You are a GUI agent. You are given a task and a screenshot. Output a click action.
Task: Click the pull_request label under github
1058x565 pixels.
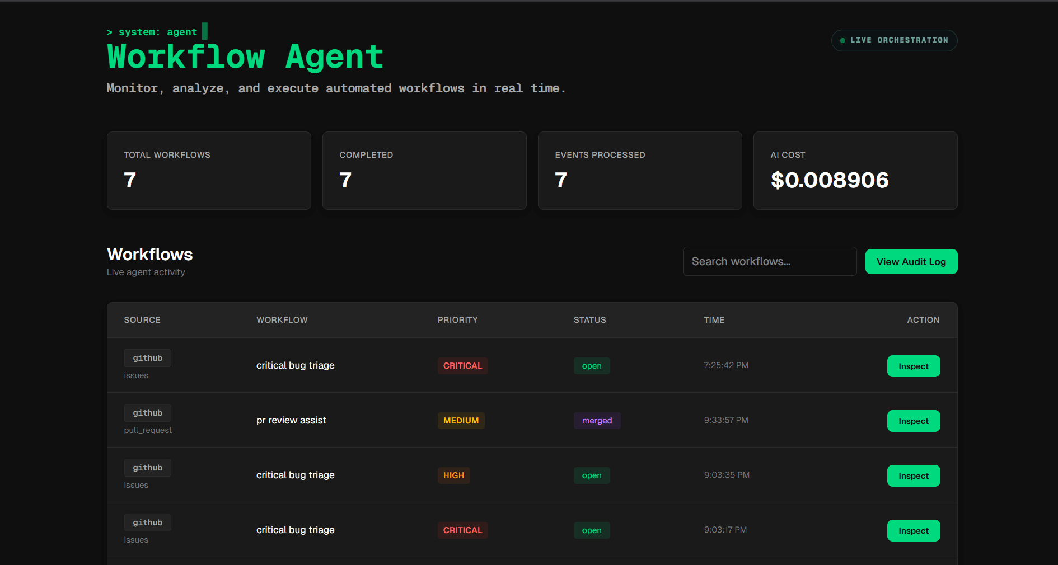point(148,430)
